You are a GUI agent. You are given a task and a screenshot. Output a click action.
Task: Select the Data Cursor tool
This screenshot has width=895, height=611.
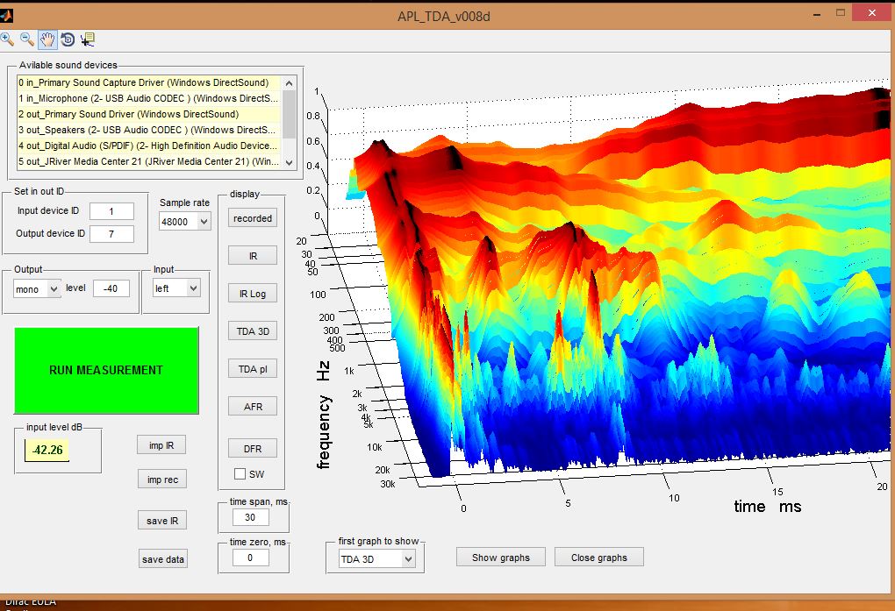click(88, 39)
